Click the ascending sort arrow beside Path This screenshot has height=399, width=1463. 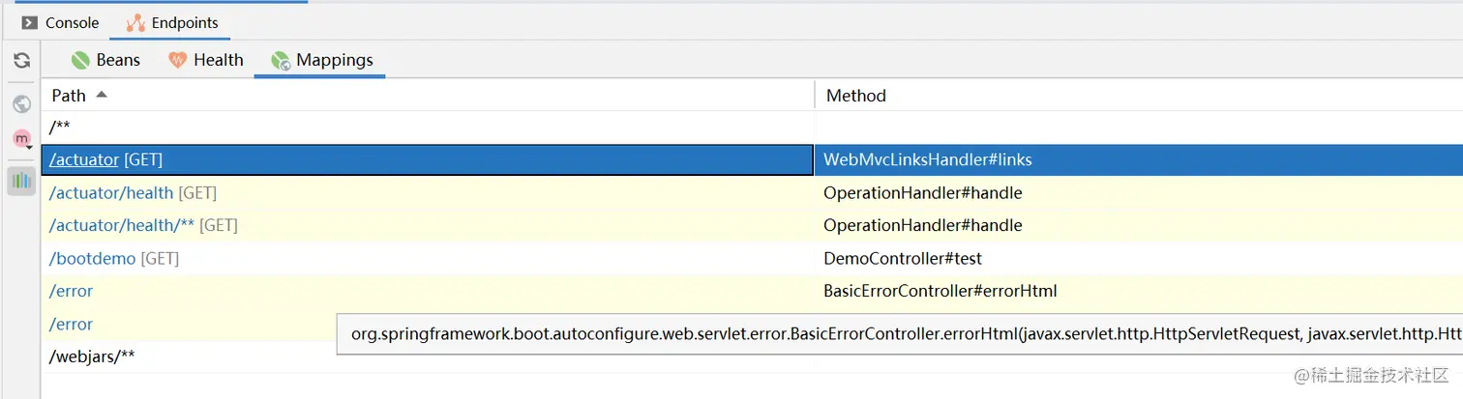102,95
